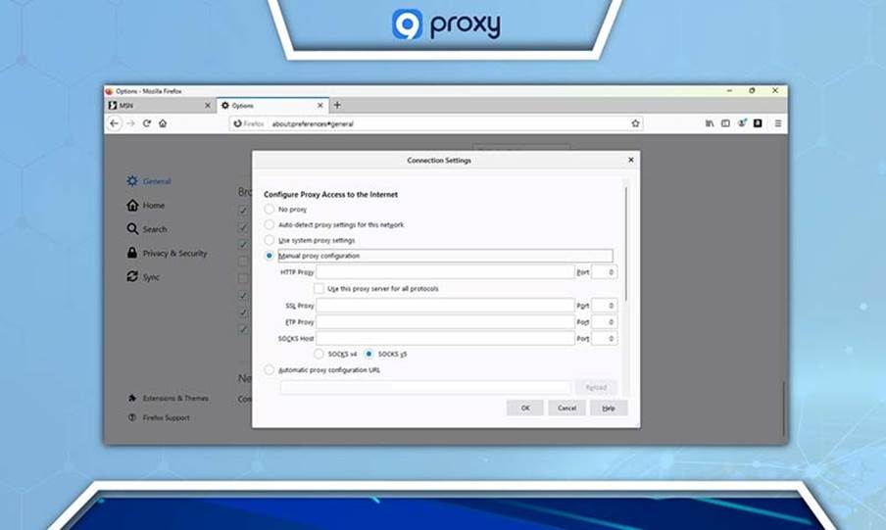886x530 pixels.
Task: Open Privacy & Security preferences
Action: 167,253
